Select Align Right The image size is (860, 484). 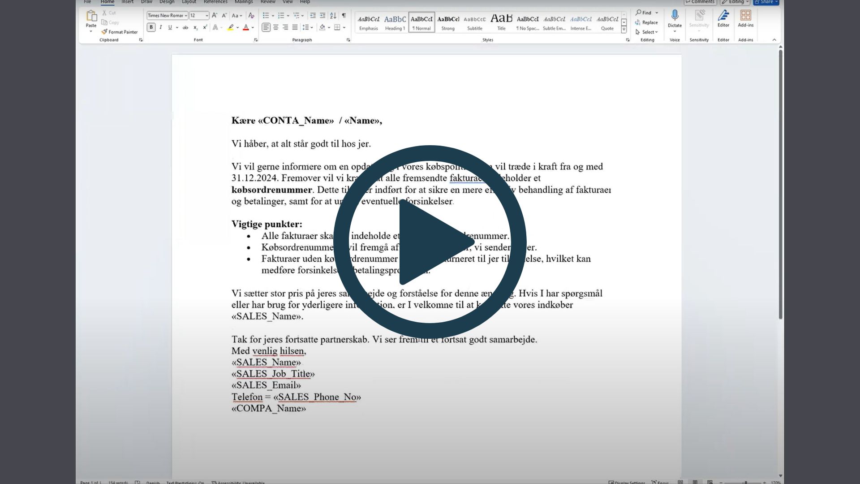tap(285, 27)
